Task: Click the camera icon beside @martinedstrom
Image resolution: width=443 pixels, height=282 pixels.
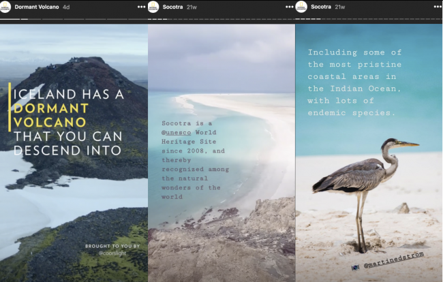Action: point(355,267)
